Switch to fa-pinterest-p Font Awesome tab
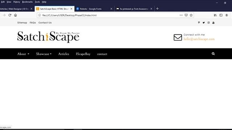Image resolution: width=232 pixels, height=130 pixels. tap(134, 9)
